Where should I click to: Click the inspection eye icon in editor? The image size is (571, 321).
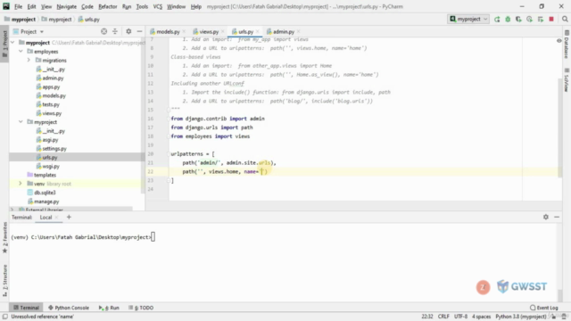click(559, 41)
